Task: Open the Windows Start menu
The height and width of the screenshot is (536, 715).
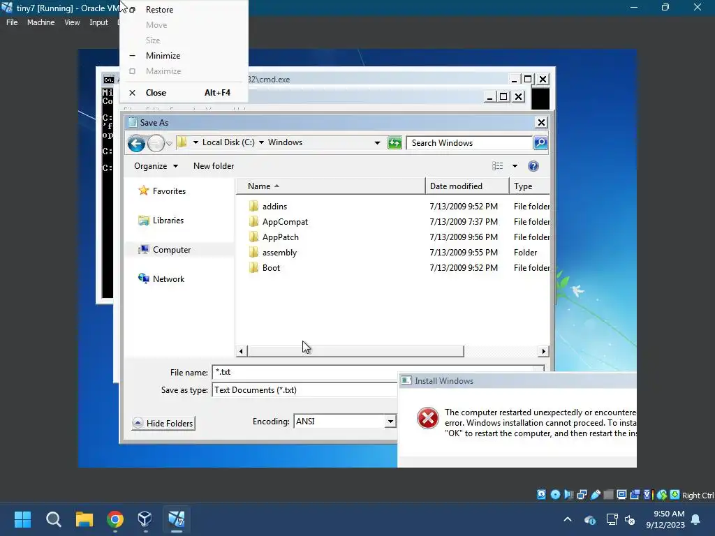Action: click(22, 519)
